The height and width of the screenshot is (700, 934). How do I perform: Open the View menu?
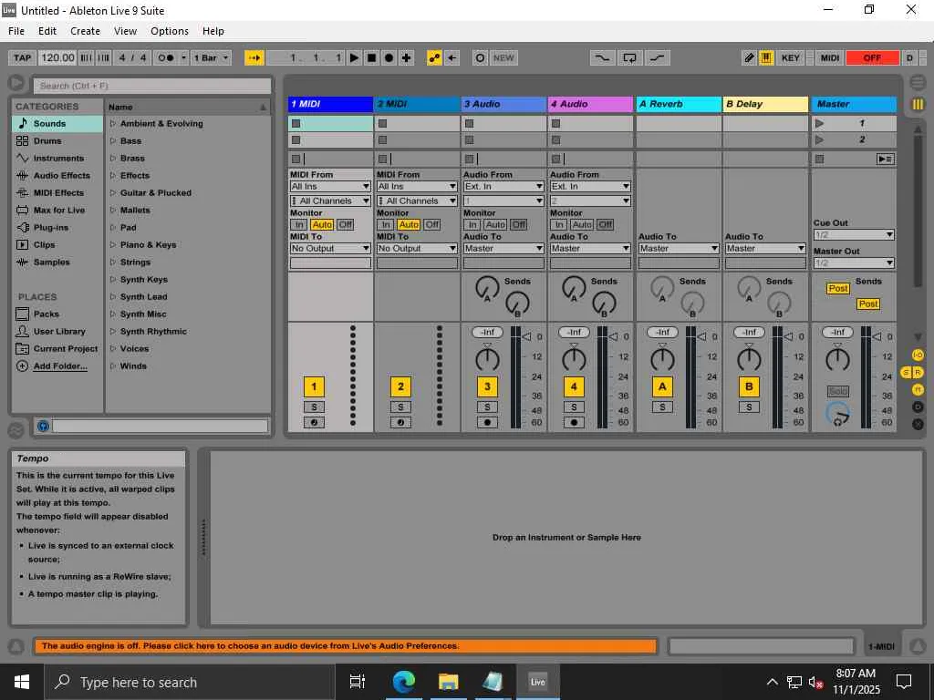pyautogui.click(x=125, y=31)
